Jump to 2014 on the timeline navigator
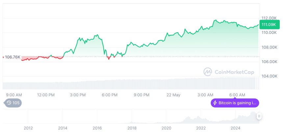The height and width of the screenshot is (132, 283). click(x=63, y=128)
